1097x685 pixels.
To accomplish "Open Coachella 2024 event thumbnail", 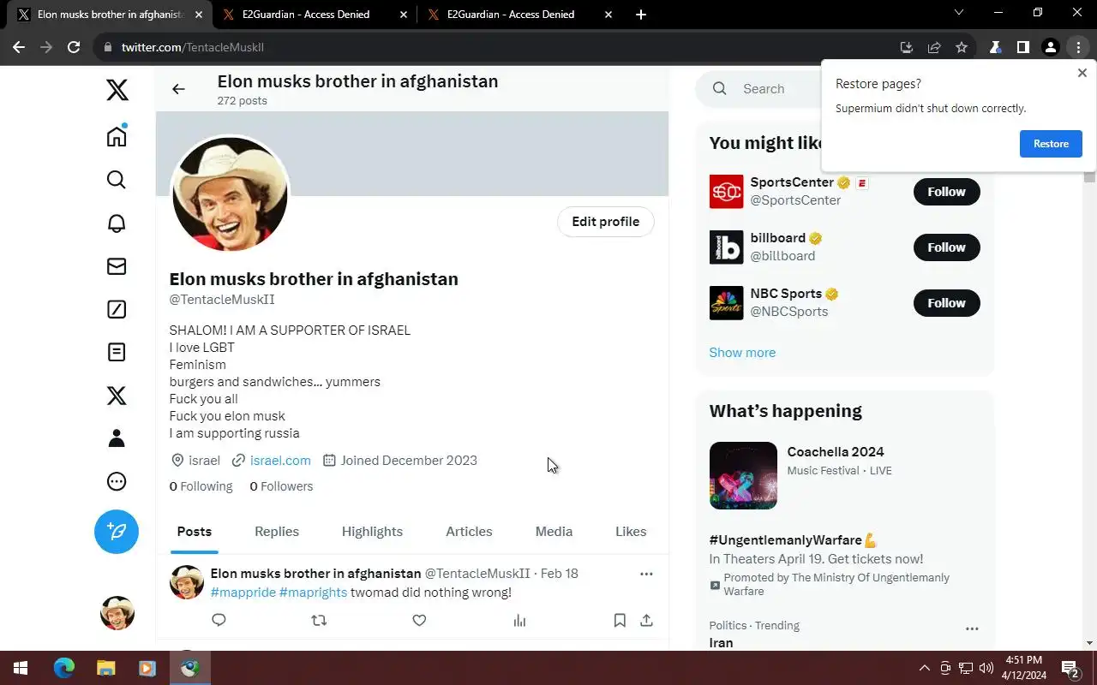I will click(x=743, y=475).
